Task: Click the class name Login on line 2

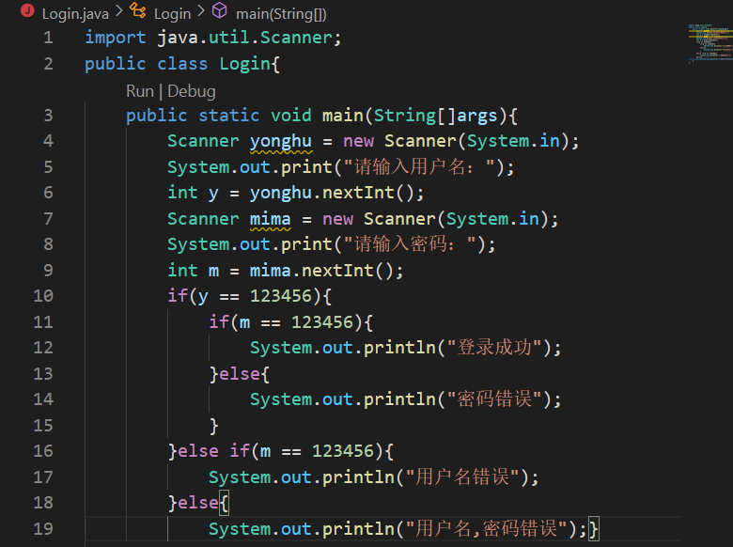Action: [x=245, y=64]
